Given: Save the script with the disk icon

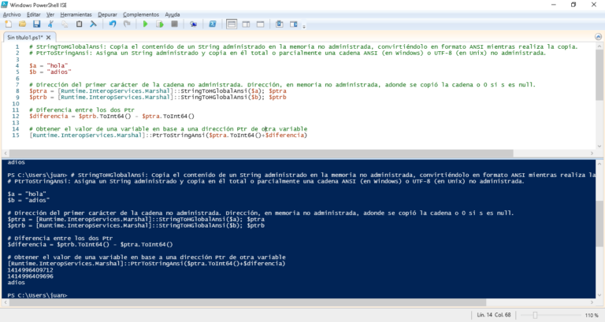Looking at the screenshot, I should 36,24.
